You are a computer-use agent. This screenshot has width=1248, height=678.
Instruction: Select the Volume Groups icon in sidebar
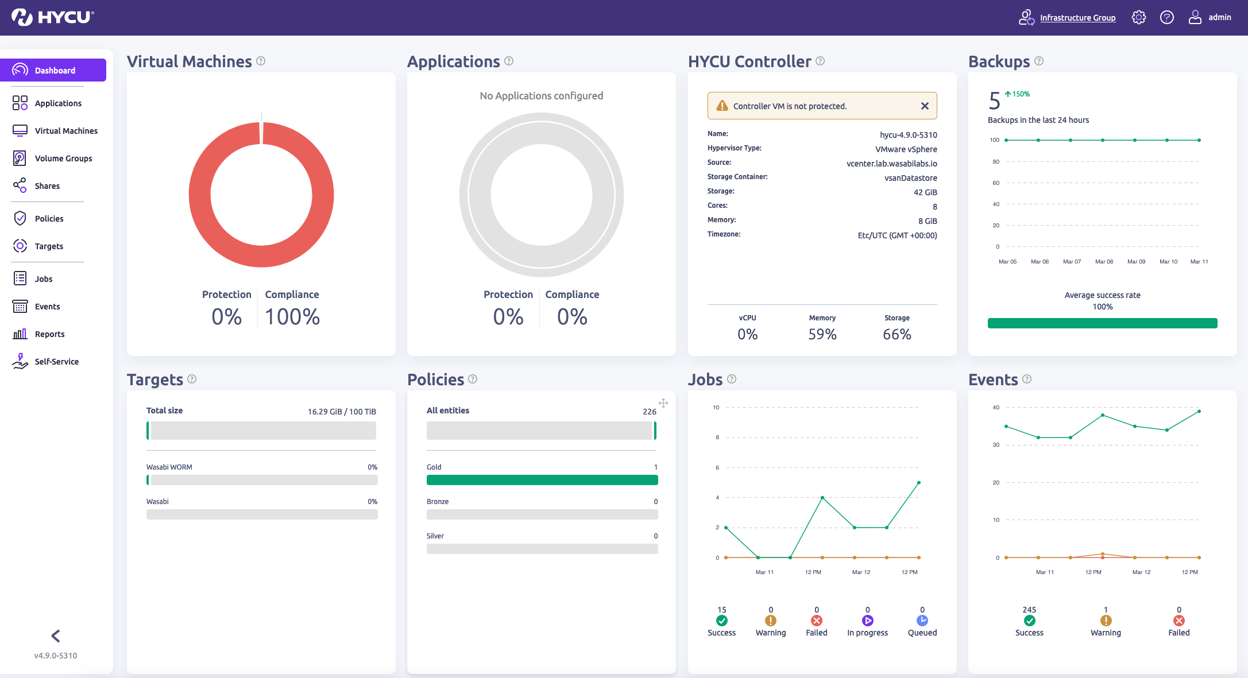[20, 158]
